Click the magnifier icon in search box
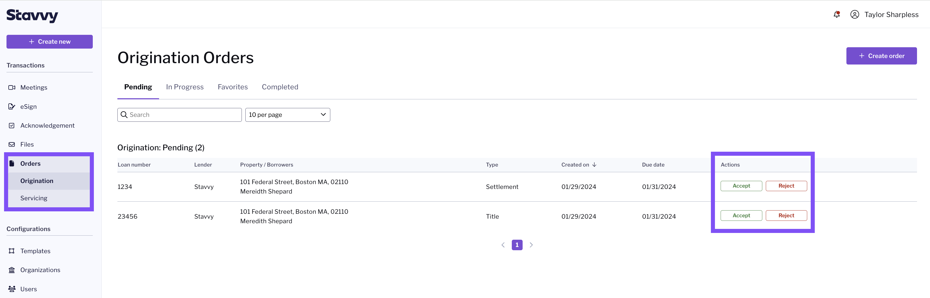 point(124,115)
